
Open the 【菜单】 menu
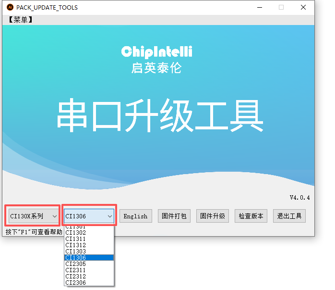20,20
